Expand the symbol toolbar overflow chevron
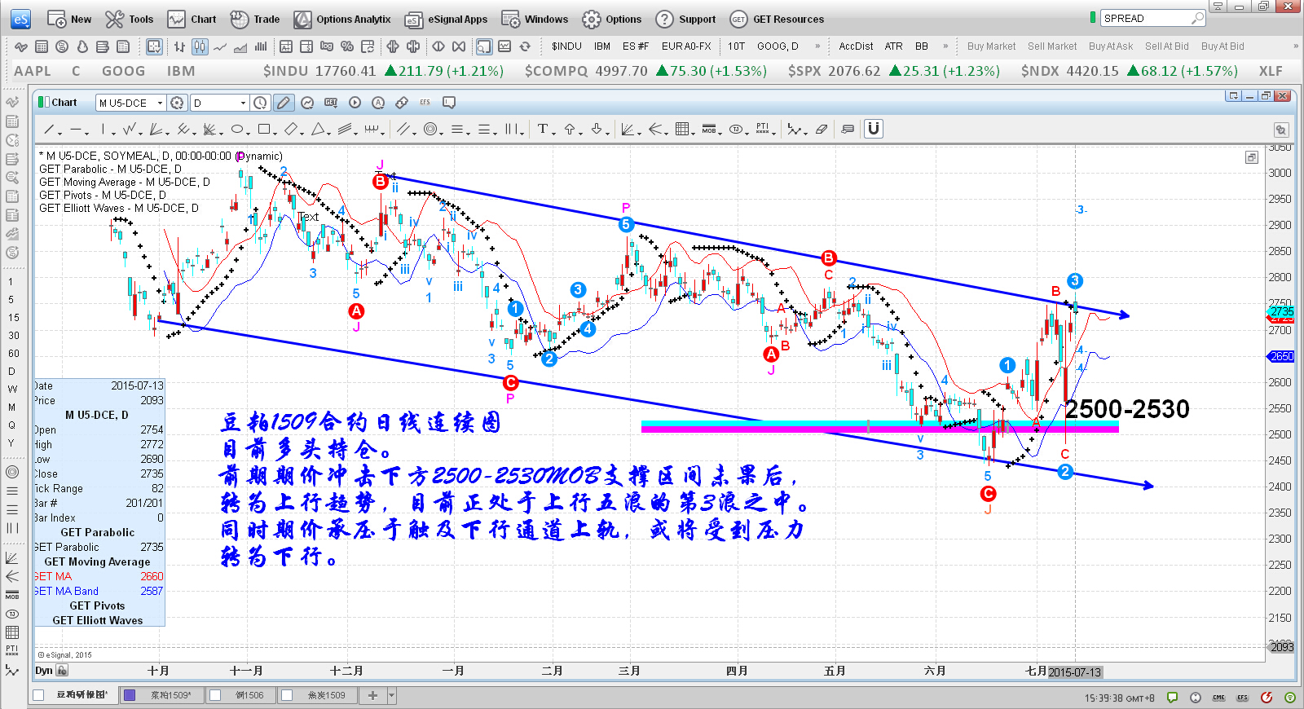Screen dimensions: 1304x709 pyautogui.click(x=817, y=46)
